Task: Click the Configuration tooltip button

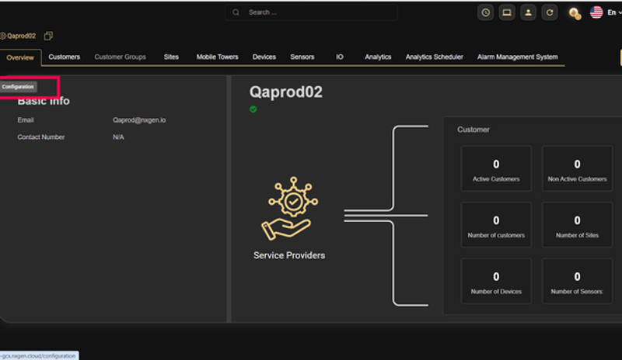Action: (x=18, y=87)
